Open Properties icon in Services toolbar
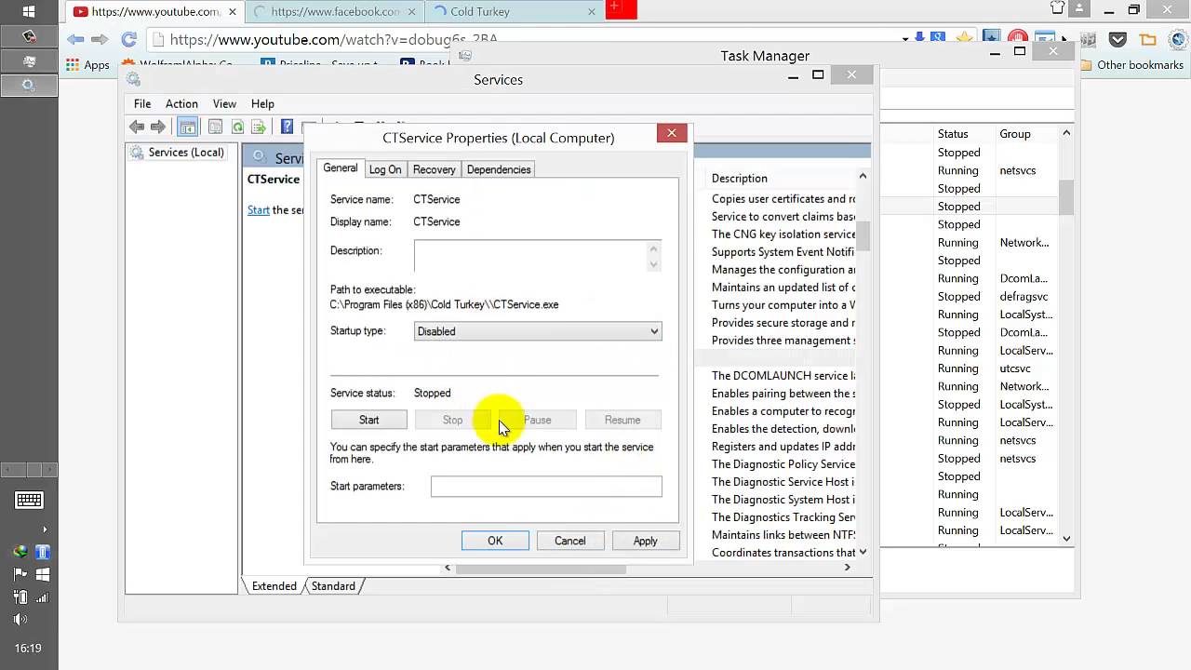This screenshot has width=1191, height=670. coord(216,127)
